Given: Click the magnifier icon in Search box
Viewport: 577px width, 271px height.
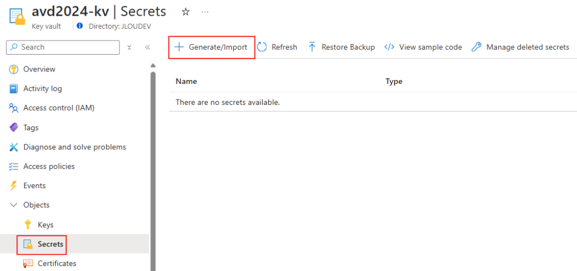Looking at the screenshot, I should [14, 47].
